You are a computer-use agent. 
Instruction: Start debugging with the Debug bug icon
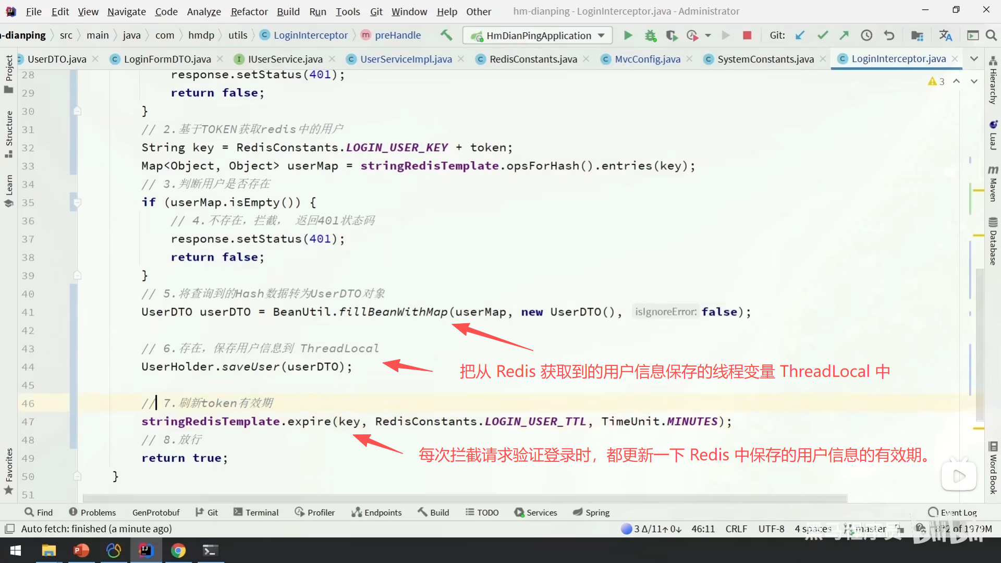point(650,35)
